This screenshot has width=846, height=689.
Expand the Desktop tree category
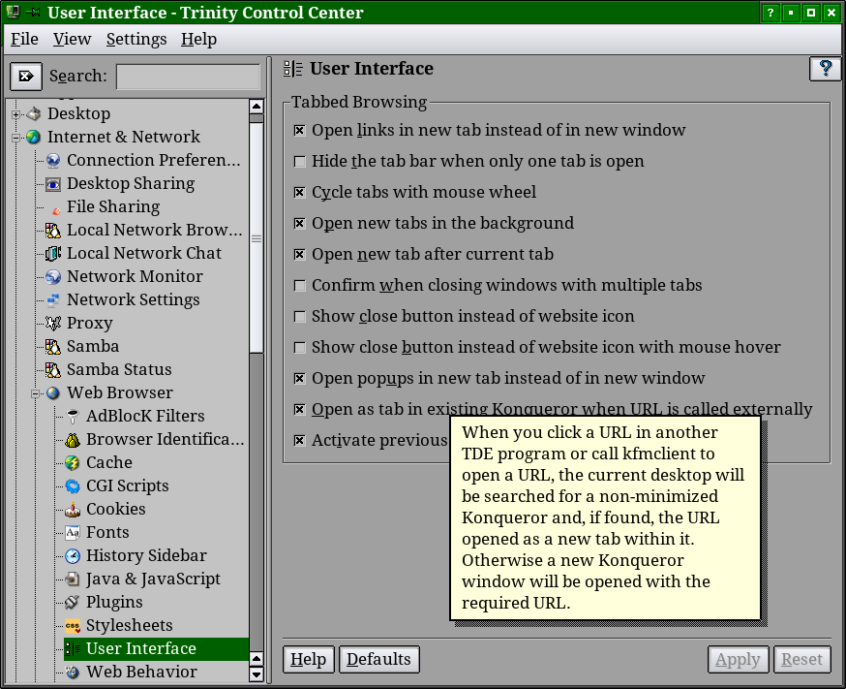(x=15, y=114)
